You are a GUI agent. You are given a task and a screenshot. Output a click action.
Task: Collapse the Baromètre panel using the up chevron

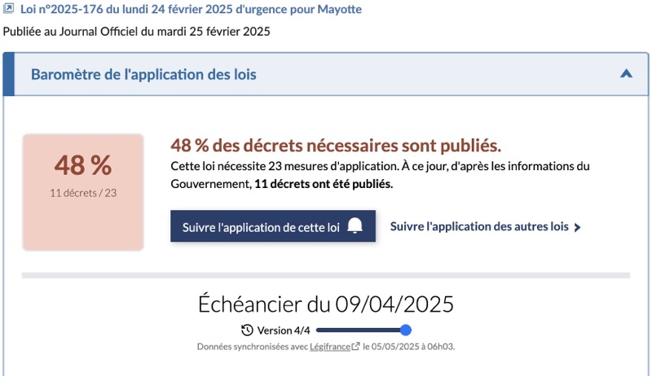click(x=626, y=73)
